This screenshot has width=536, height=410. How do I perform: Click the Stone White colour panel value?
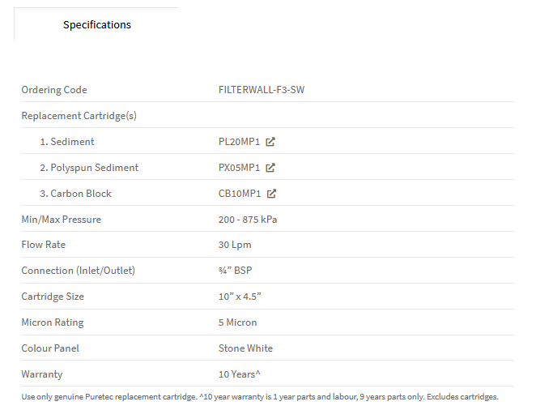(x=246, y=348)
